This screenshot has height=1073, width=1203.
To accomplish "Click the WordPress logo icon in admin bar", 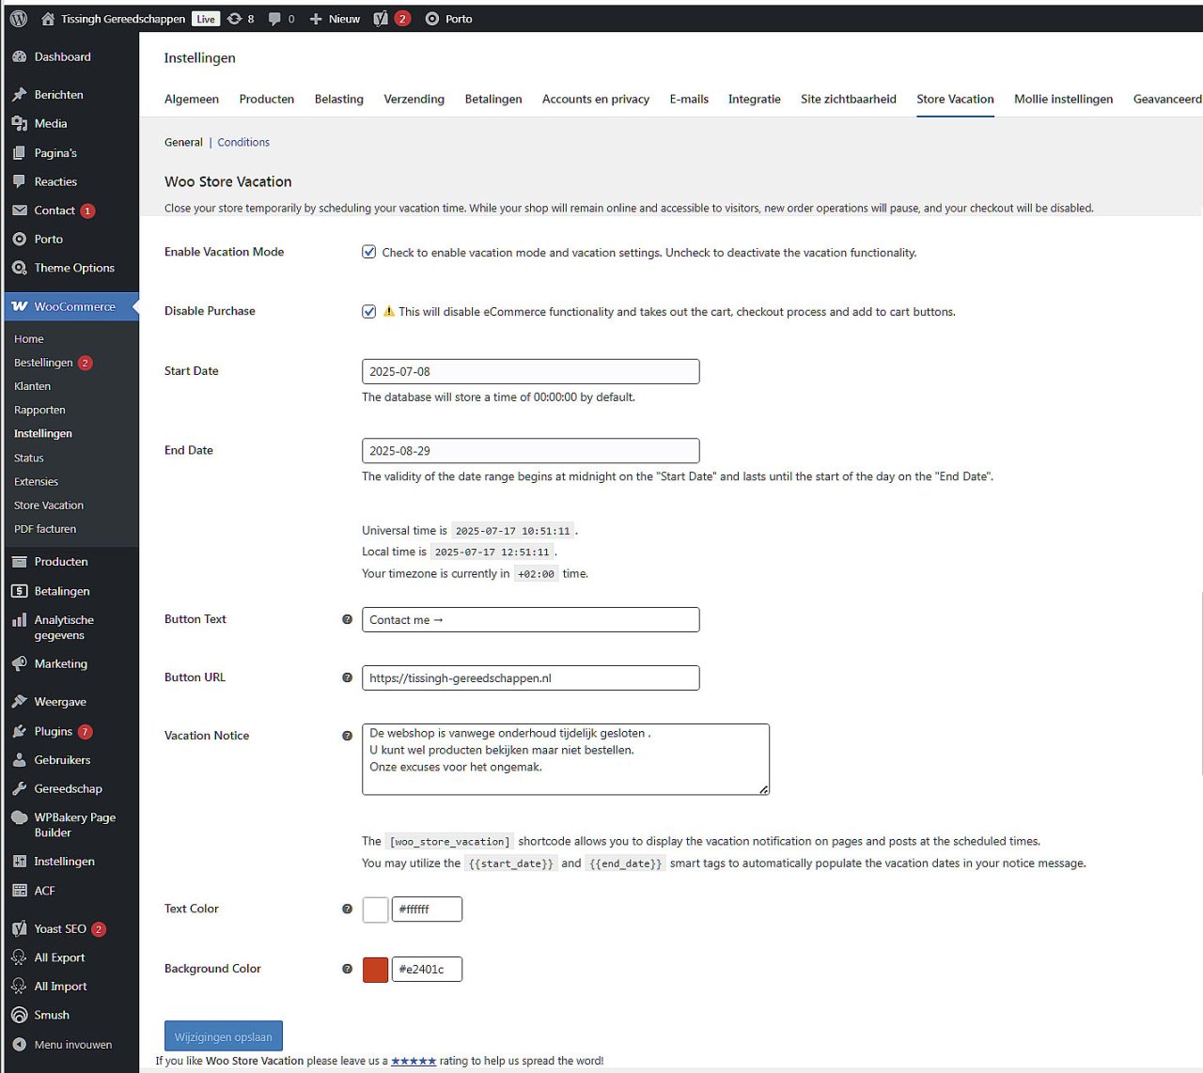I will (x=19, y=19).
